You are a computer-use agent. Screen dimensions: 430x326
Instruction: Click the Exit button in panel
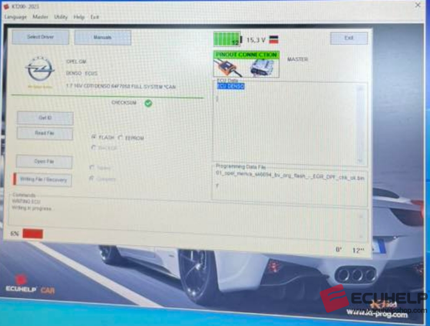[348, 38]
